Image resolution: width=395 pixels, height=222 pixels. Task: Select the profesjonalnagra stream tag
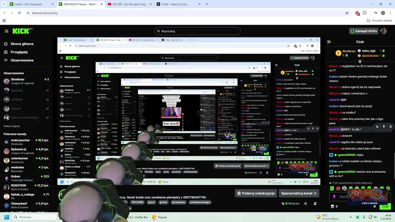point(200,202)
